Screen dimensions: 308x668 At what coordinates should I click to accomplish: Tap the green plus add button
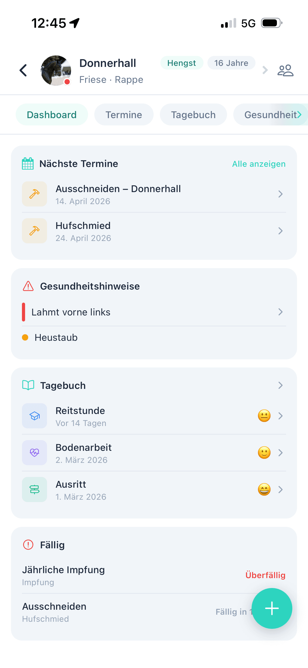[x=272, y=608]
